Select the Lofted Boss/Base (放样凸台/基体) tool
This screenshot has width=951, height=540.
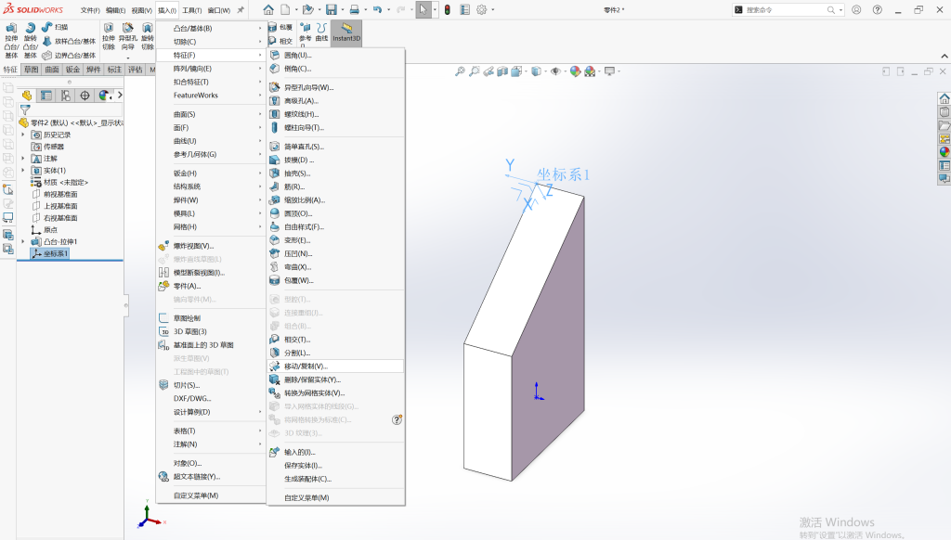click(69, 41)
